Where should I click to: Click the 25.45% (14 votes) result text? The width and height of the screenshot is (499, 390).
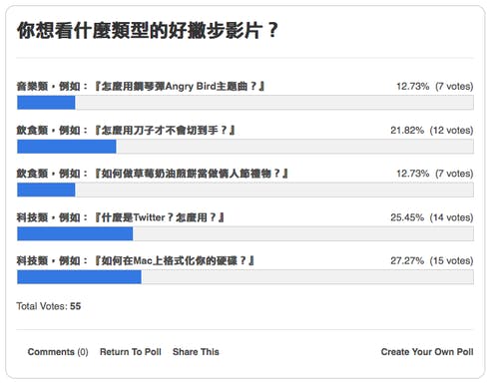click(x=432, y=217)
